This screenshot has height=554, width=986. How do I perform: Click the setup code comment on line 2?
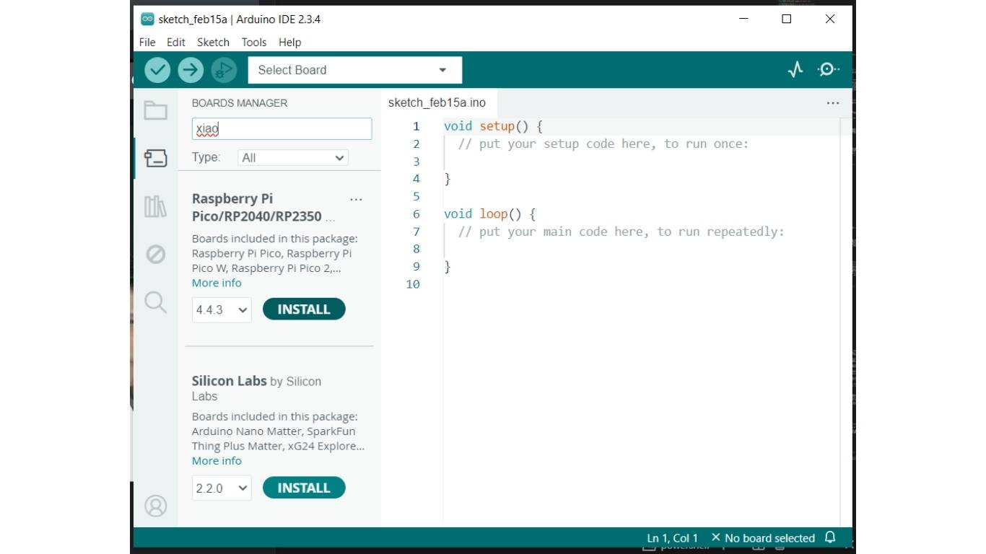pyautogui.click(x=603, y=144)
